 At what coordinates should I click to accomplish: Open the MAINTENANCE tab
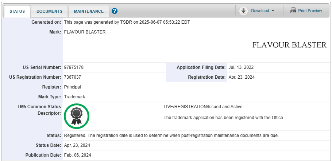click(89, 11)
